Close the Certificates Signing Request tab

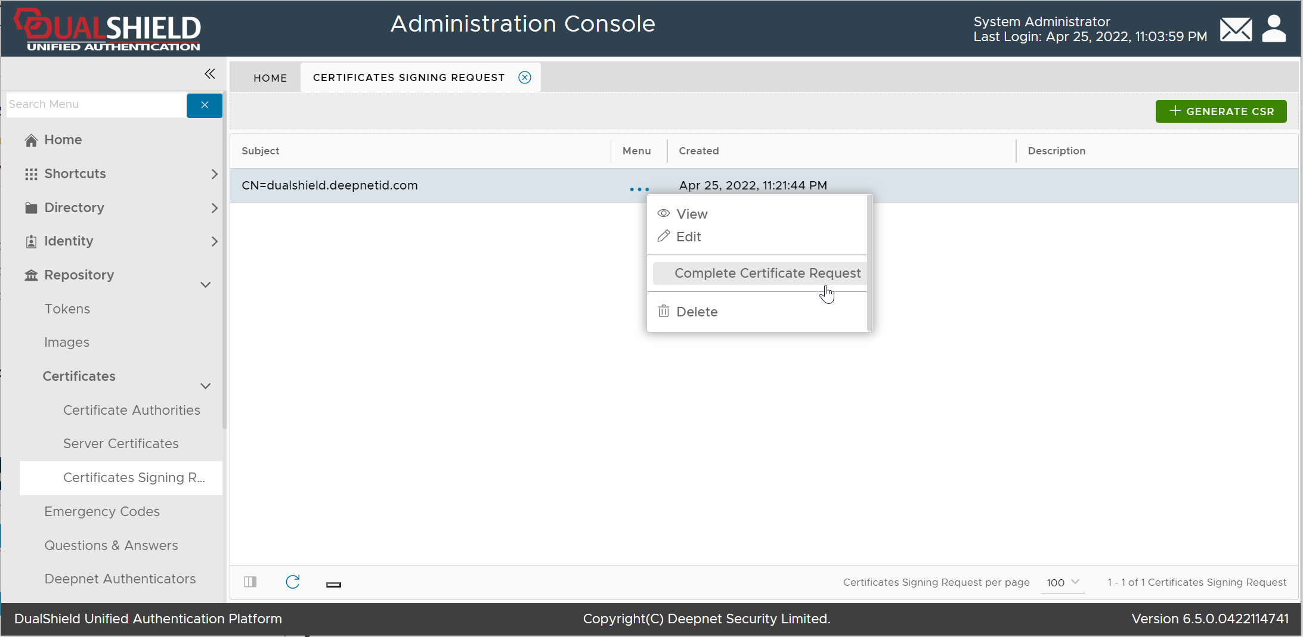click(525, 77)
